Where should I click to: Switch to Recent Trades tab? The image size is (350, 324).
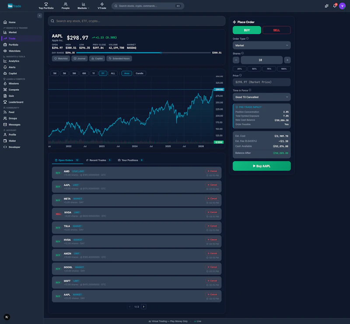click(98, 160)
